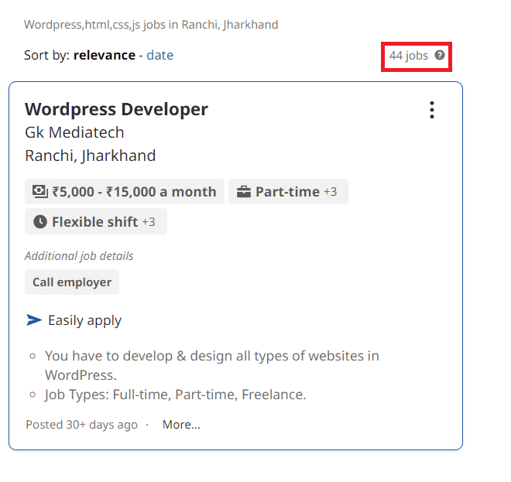Click the Gk Mediatech company name
Viewport: 511px width, 482px height.
coord(74,132)
